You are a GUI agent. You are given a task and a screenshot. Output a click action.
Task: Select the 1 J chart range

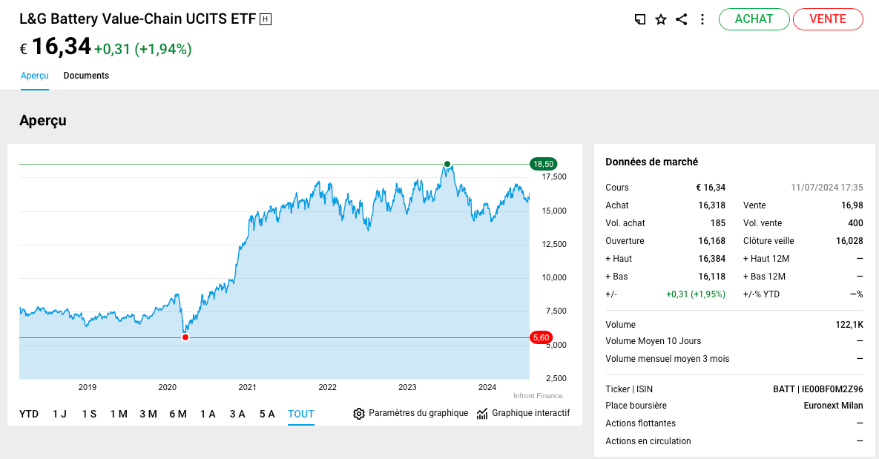point(59,415)
